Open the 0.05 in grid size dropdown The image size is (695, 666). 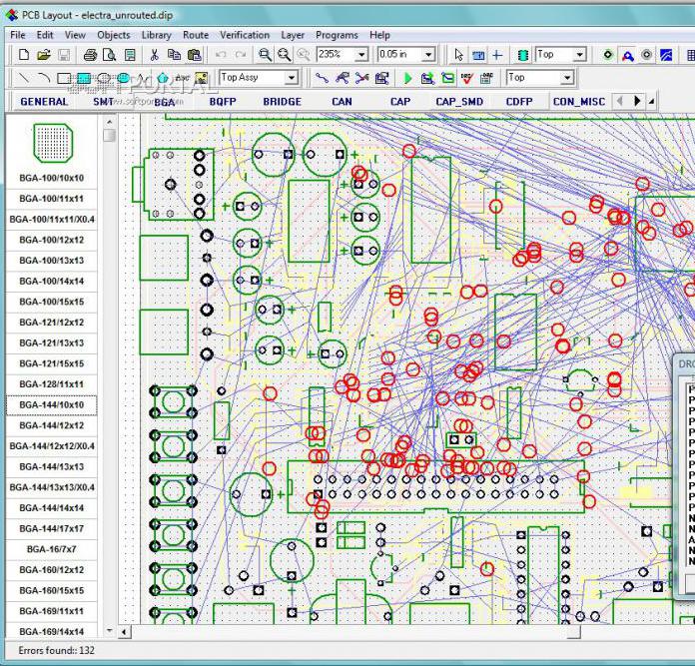pyautogui.click(x=428, y=55)
